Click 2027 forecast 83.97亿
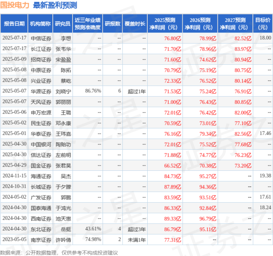273x256 pixels. pyautogui.click(x=243, y=49)
